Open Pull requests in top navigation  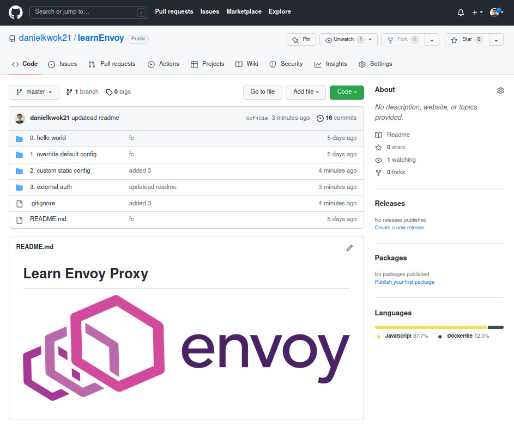click(174, 11)
